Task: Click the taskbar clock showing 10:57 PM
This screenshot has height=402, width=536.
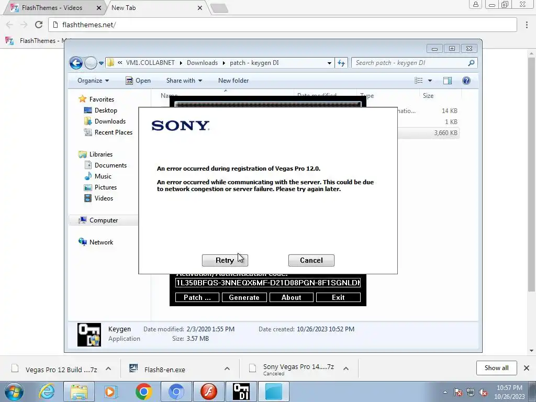Action: coord(509,392)
